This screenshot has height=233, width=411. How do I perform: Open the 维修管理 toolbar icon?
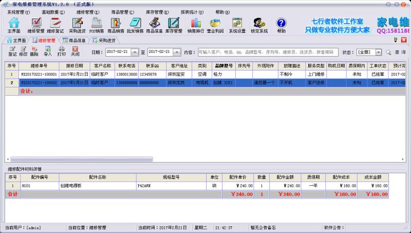tap(36, 25)
